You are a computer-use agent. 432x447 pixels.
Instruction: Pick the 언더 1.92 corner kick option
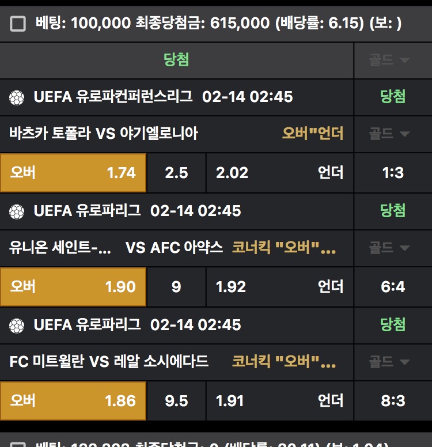coord(279,286)
